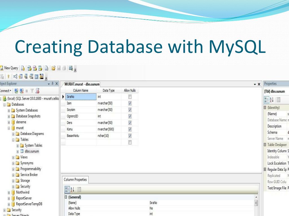Switch to MURAT.murat - dbo.sunum tab
The width and height of the screenshot is (289, 216).
click(82, 84)
